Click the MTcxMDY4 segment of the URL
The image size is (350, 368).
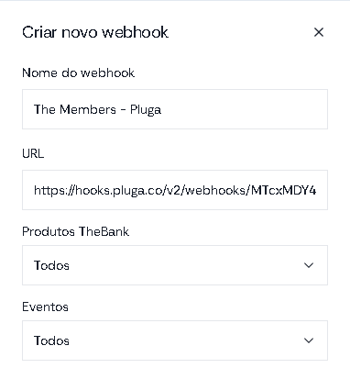(x=283, y=190)
